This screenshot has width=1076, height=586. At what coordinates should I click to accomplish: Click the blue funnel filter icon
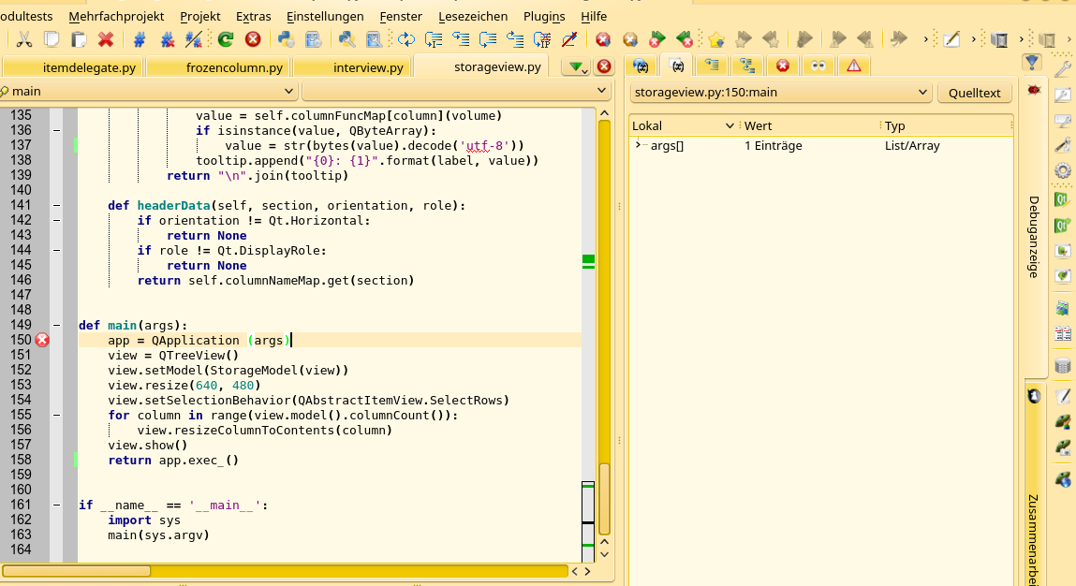[x=1032, y=62]
